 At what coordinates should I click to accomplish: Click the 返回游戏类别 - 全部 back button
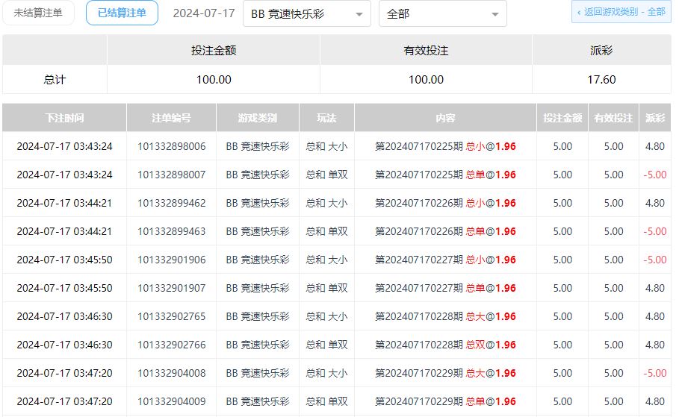click(x=621, y=12)
